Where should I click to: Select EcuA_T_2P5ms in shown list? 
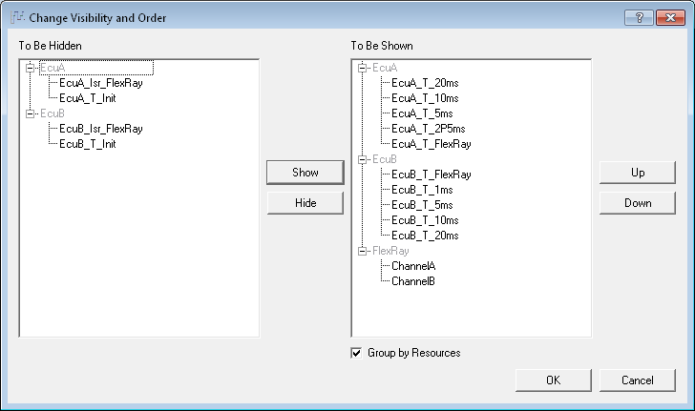pyautogui.click(x=428, y=129)
